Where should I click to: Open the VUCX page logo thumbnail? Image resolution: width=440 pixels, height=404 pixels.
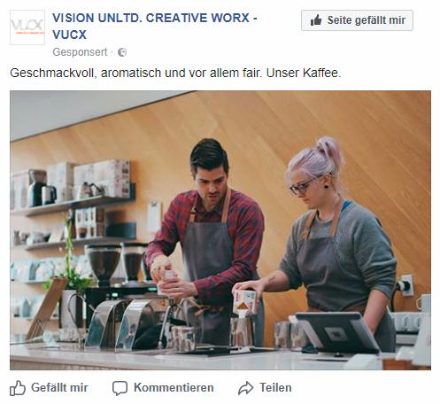[x=27, y=27]
